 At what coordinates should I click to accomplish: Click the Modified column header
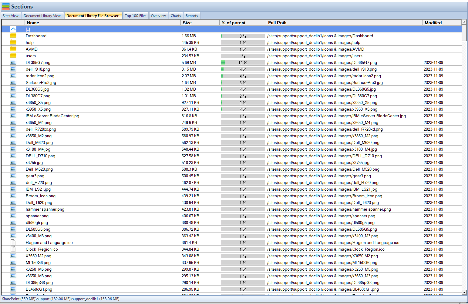point(433,22)
